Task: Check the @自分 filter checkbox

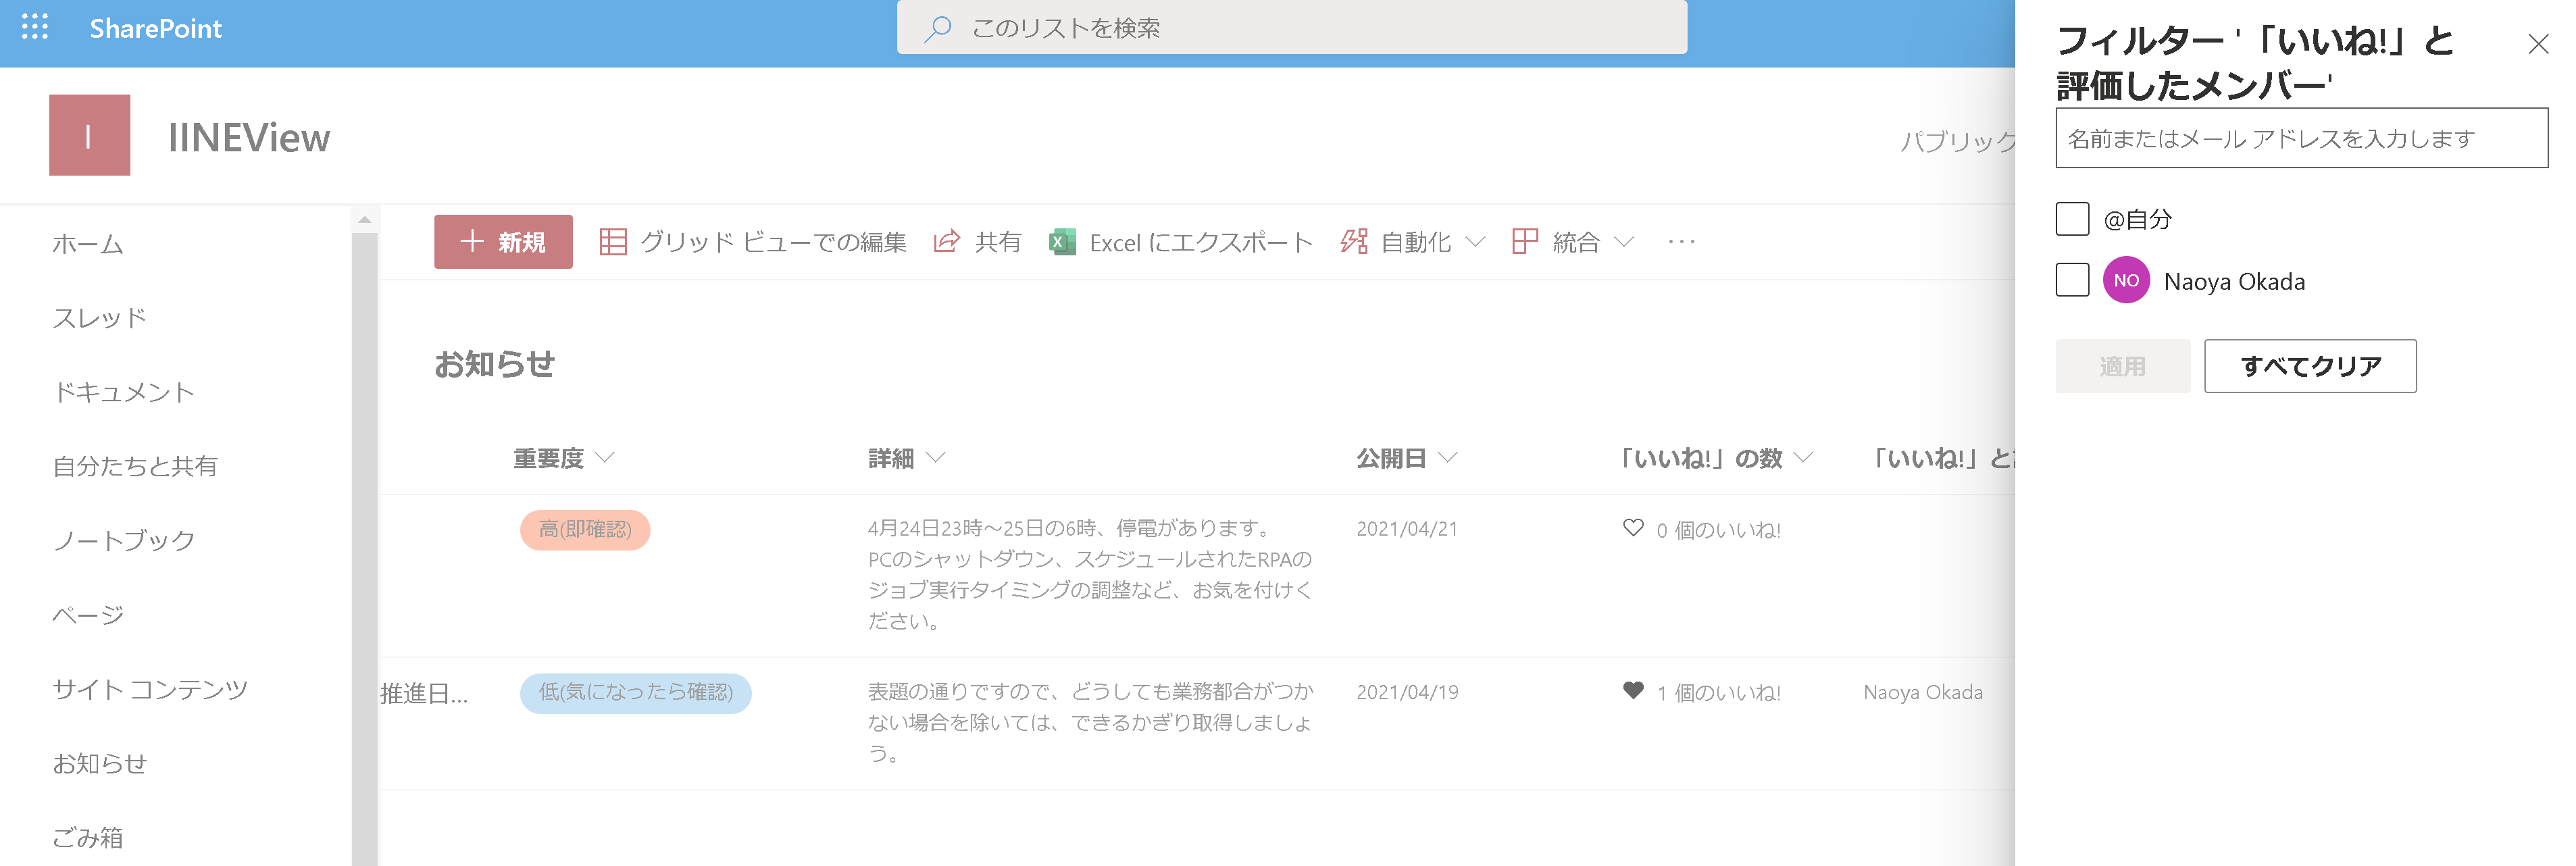Action: click(x=2072, y=219)
